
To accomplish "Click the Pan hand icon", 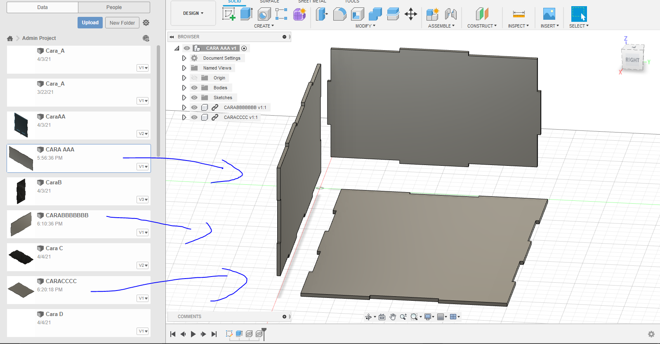I will tap(393, 317).
